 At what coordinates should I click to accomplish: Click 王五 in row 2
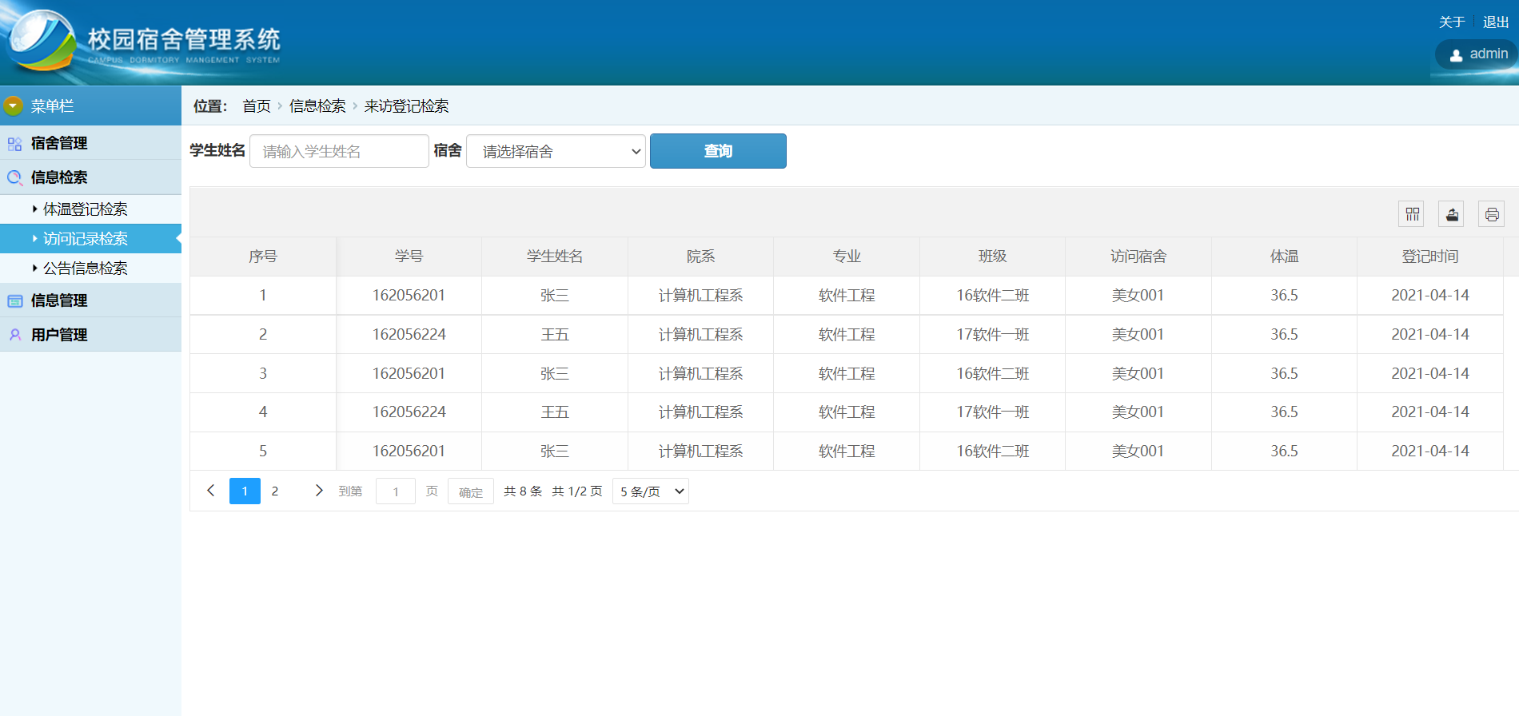(x=555, y=335)
